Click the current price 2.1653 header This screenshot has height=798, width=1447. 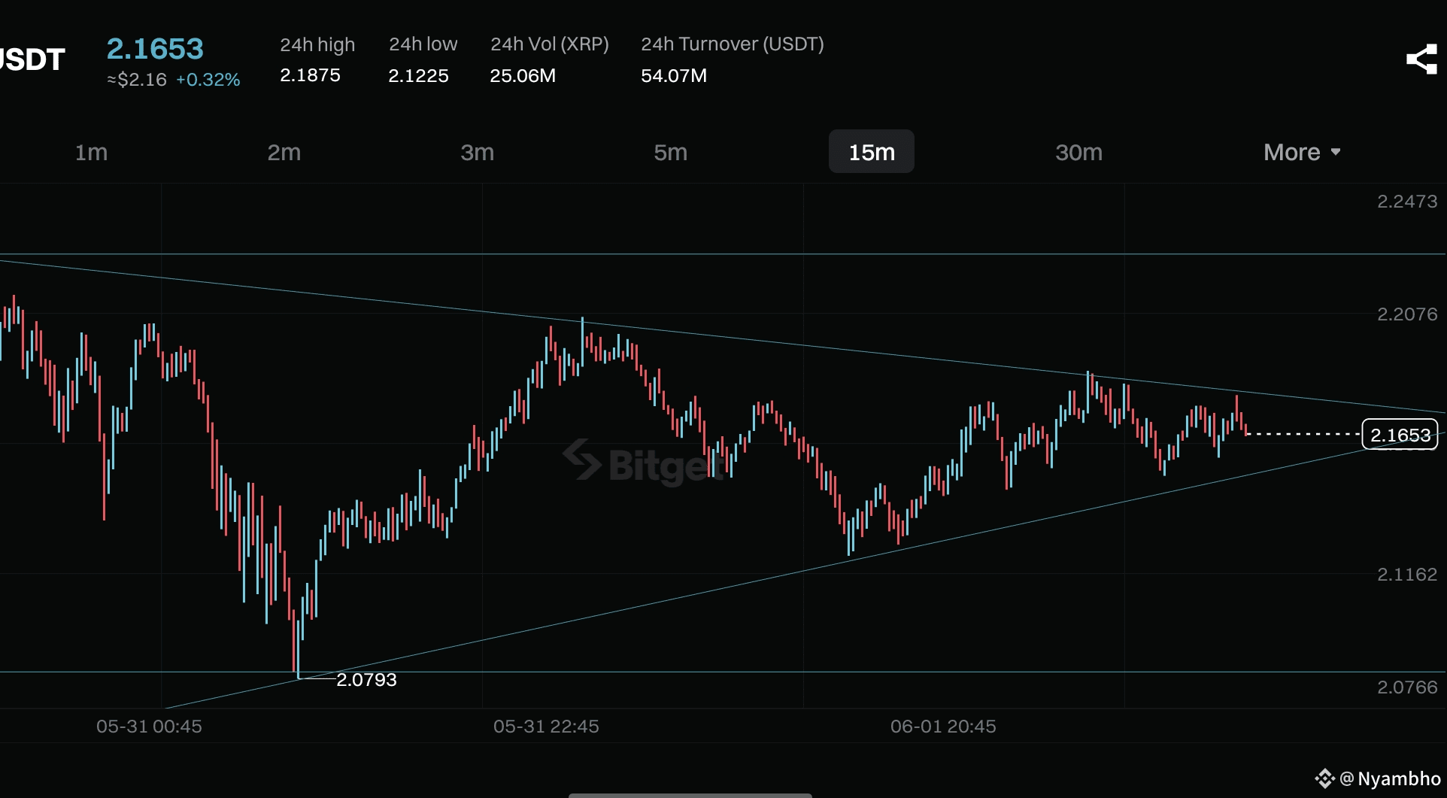pos(155,49)
